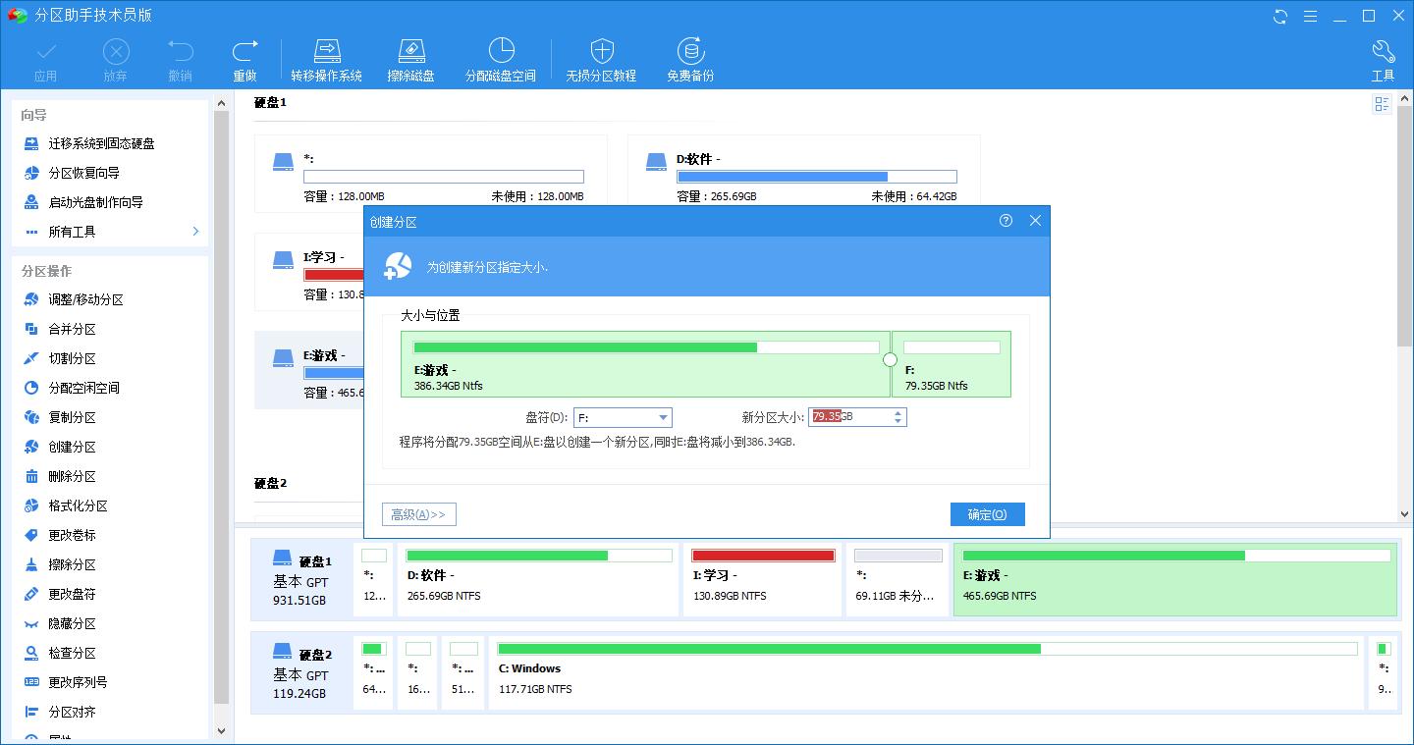Click the partition resize slider handle
Image resolution: width=1414 pixels, height=745 pixels.
point(890,360)
